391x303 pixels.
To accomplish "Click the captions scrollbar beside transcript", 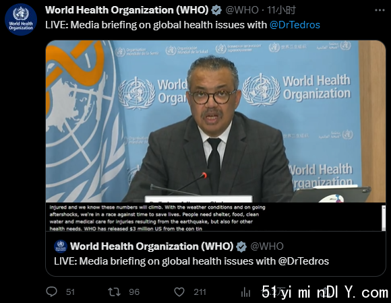I will point(384,218).
